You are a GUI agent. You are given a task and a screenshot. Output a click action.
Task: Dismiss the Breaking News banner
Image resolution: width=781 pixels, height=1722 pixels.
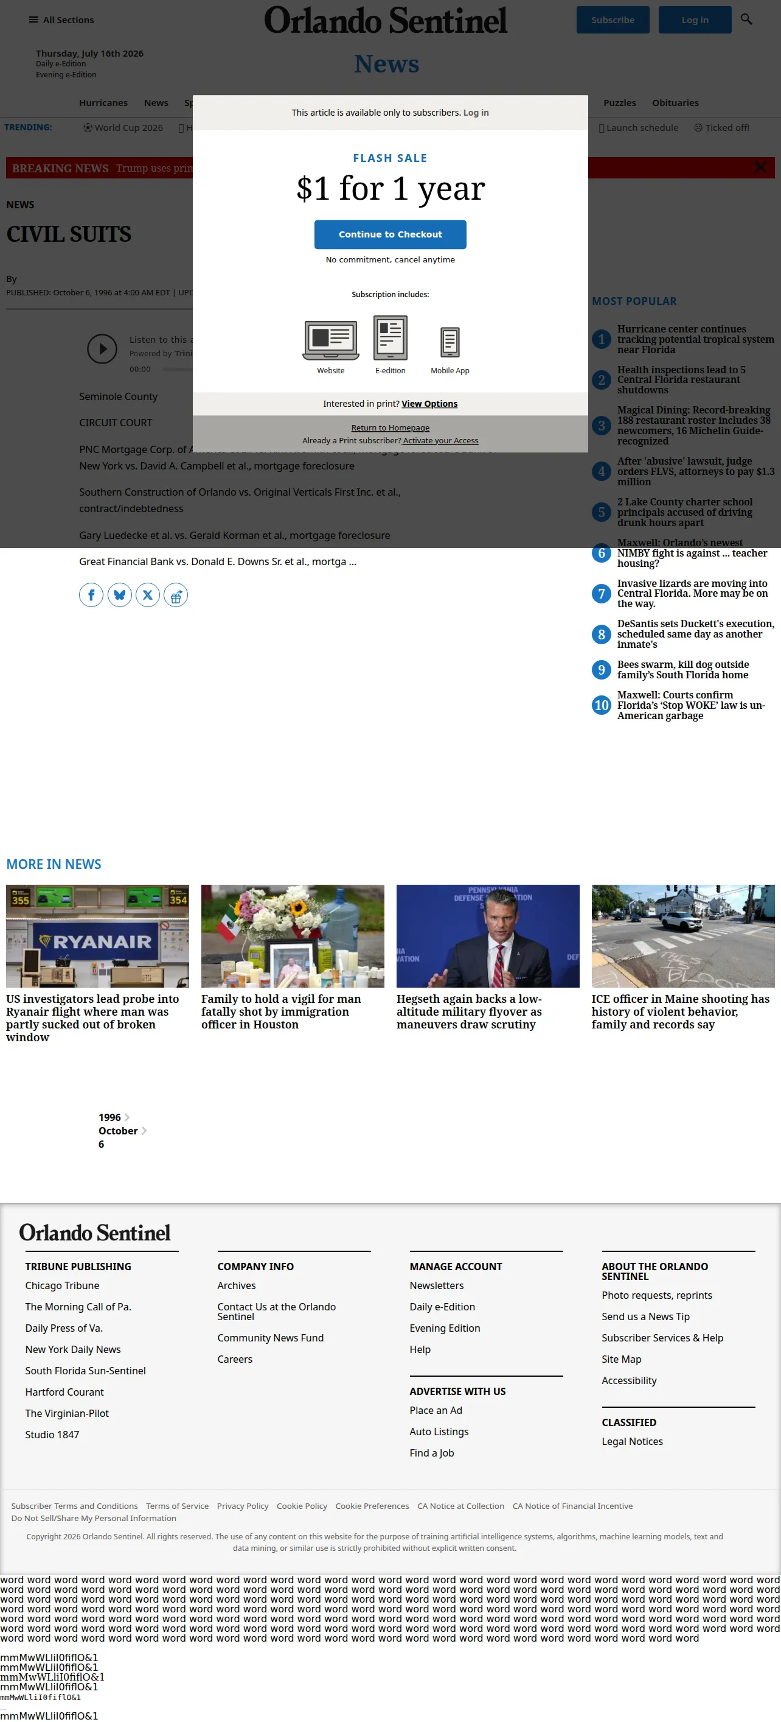pos(760,167)
